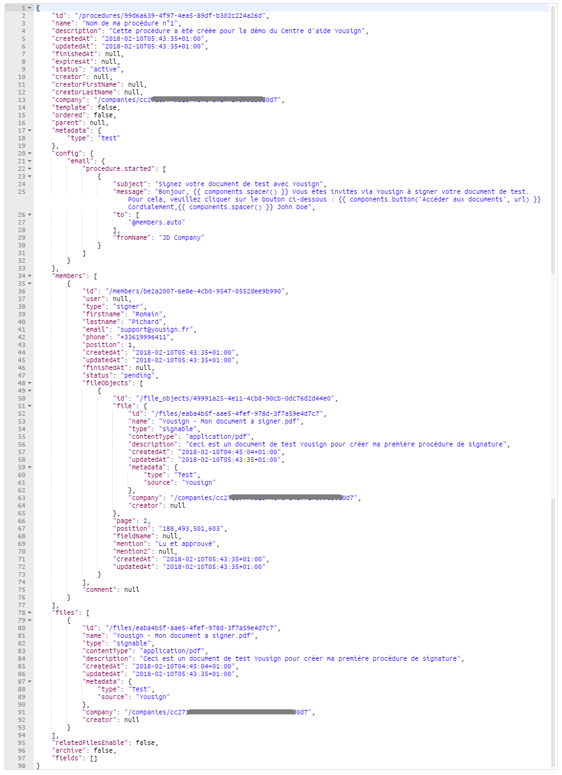Collapse the "email" block fold arrow
The width and height of the screenshot is (562, 775).
(30, 161)
